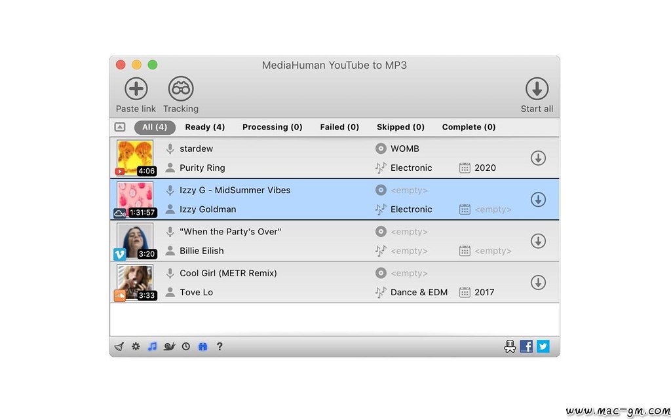Click the MediaHuman mascot icon

510,346
